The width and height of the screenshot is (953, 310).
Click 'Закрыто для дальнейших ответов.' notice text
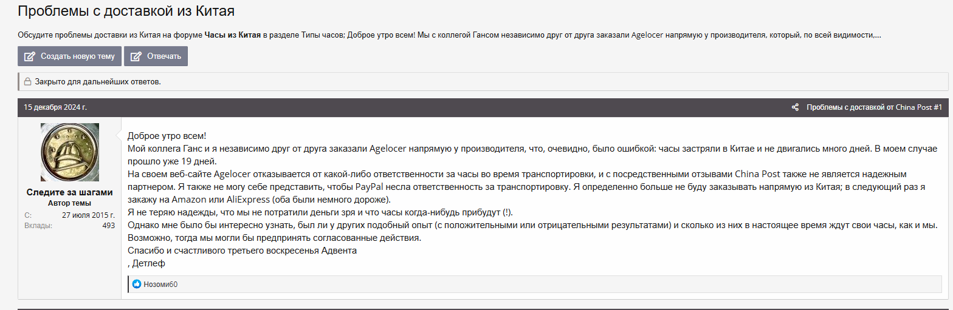(98, 81)
